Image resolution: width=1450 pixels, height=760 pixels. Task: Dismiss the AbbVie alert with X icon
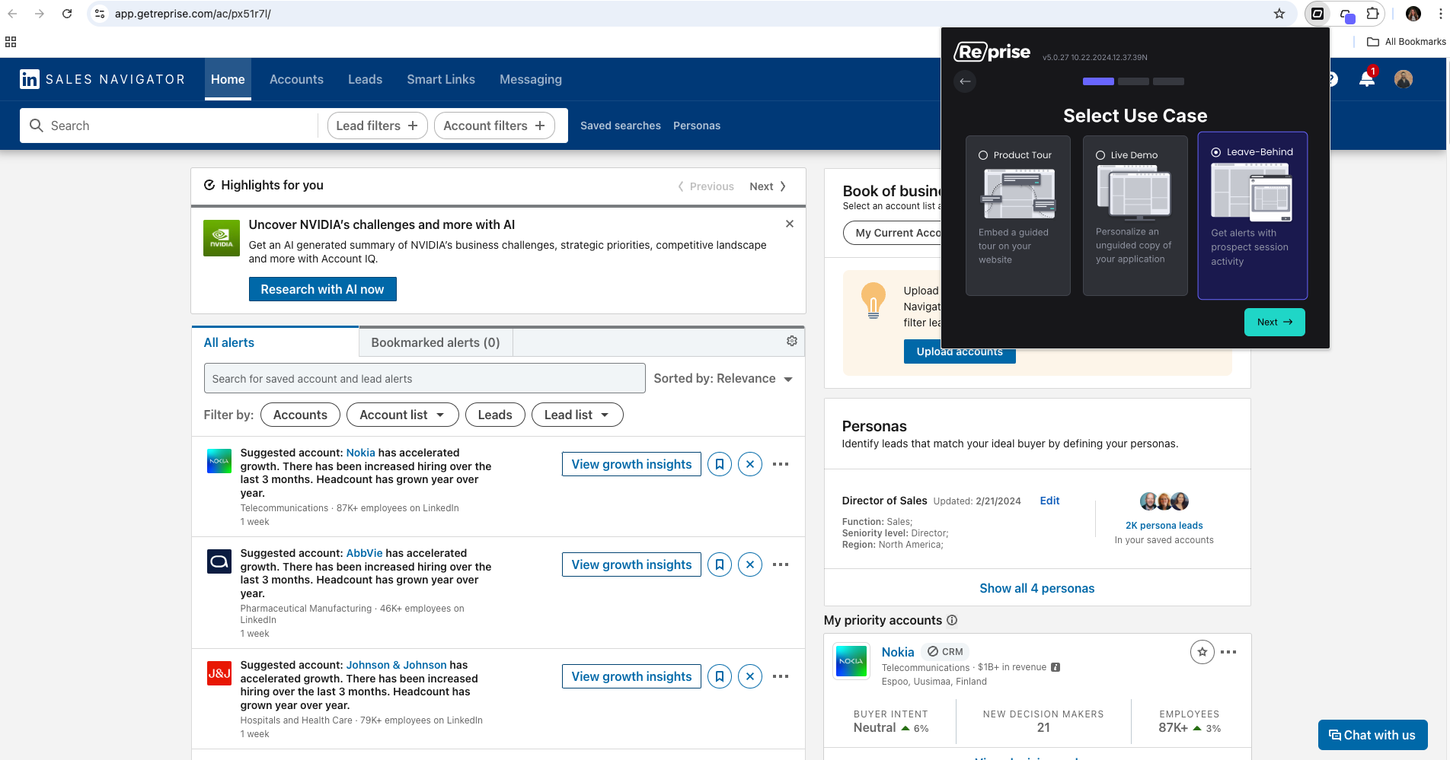point(749,564)
